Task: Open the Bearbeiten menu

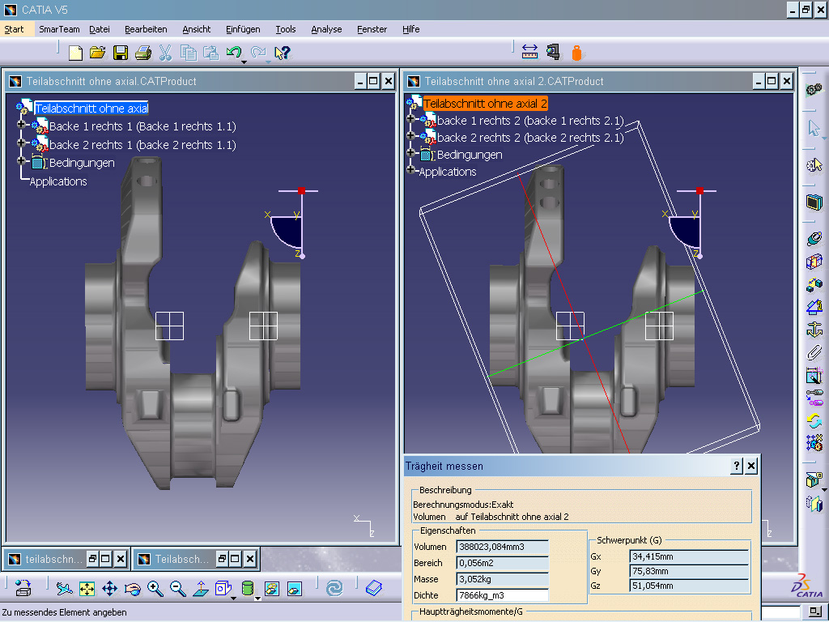Action: pyautogui.click(x=146, y=29)
